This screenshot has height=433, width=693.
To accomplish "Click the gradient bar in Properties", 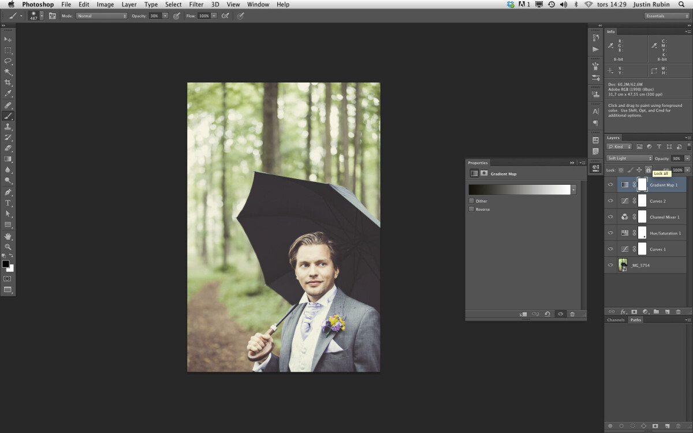I will [x=519, y=189].
